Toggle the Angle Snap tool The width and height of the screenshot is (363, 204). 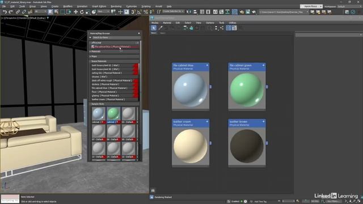140,12
